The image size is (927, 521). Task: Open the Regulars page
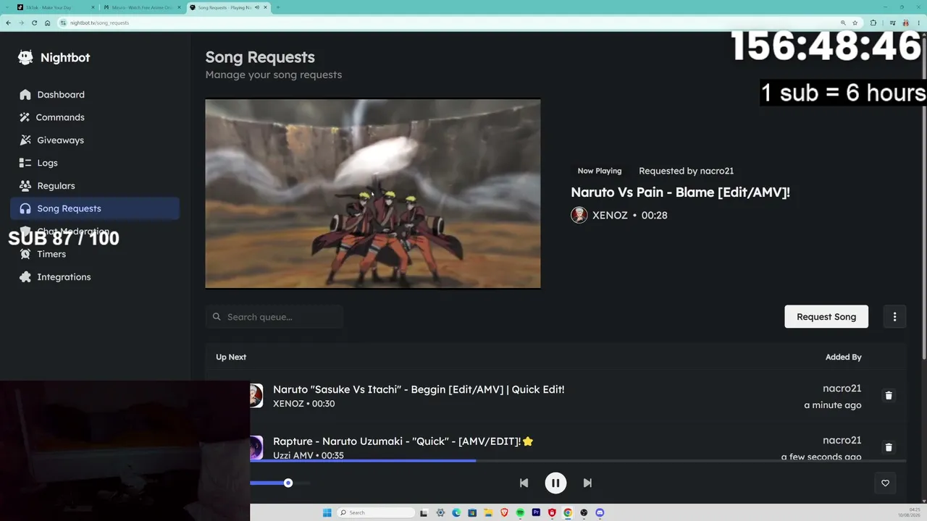(x=95, y=186)
